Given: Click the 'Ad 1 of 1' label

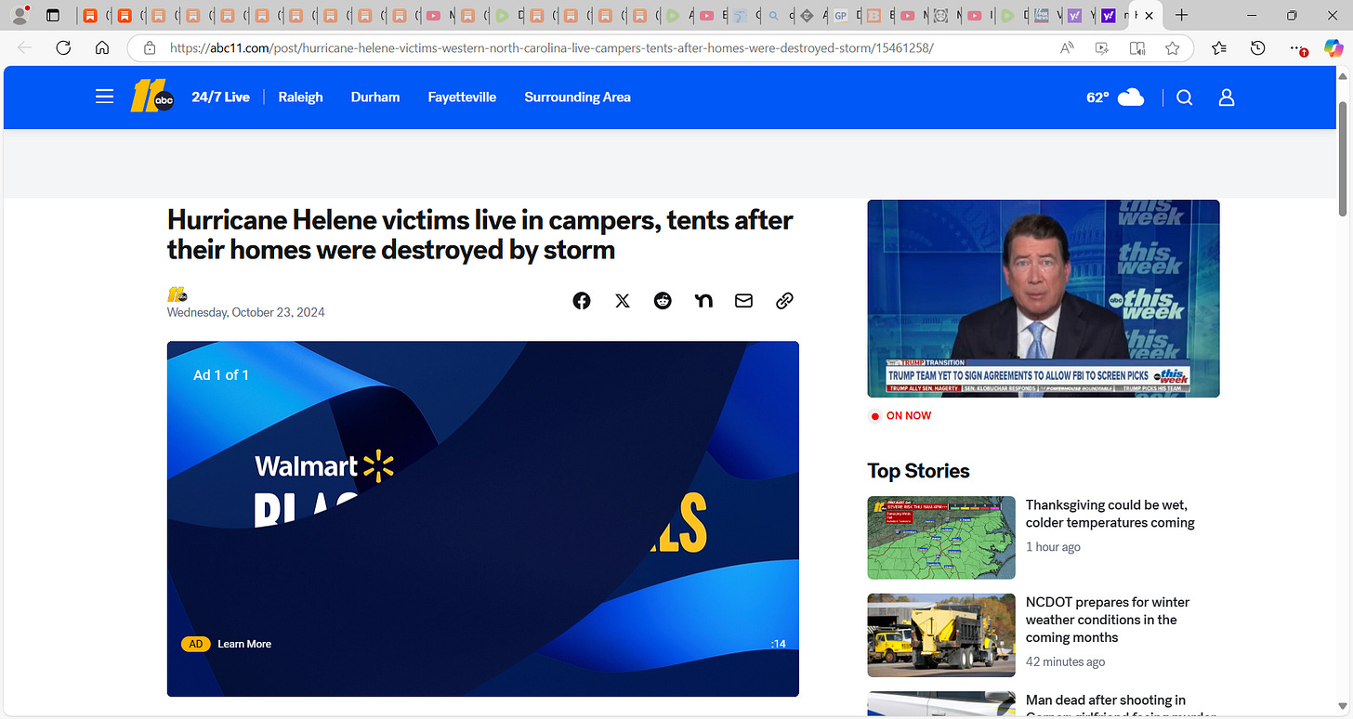Looking at the screenshot, I should [x=221, y=375].
